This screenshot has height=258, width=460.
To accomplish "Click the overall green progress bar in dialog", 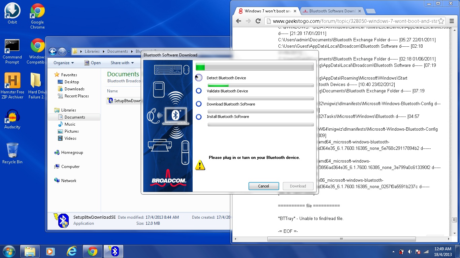I will [255, 67].
